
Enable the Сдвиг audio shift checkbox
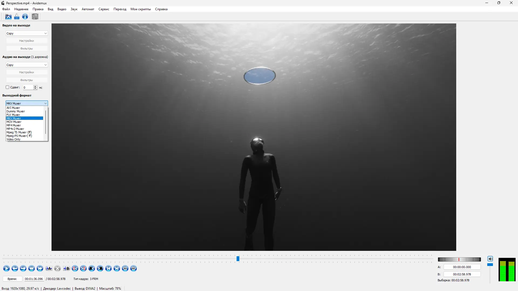click(x=8, y=87)
